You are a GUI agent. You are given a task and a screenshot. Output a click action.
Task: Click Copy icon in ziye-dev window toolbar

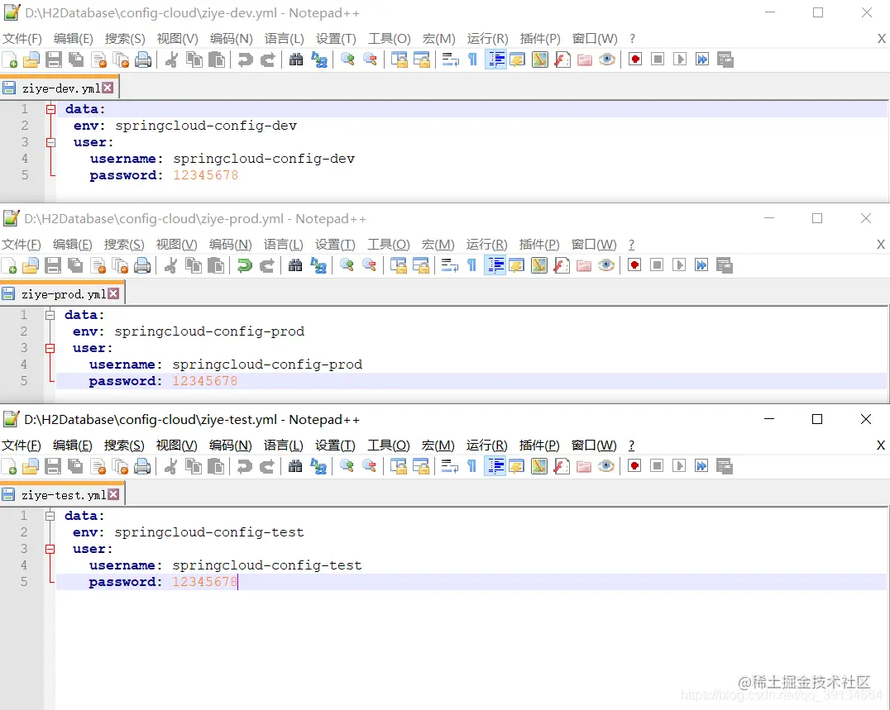(194, 60)
